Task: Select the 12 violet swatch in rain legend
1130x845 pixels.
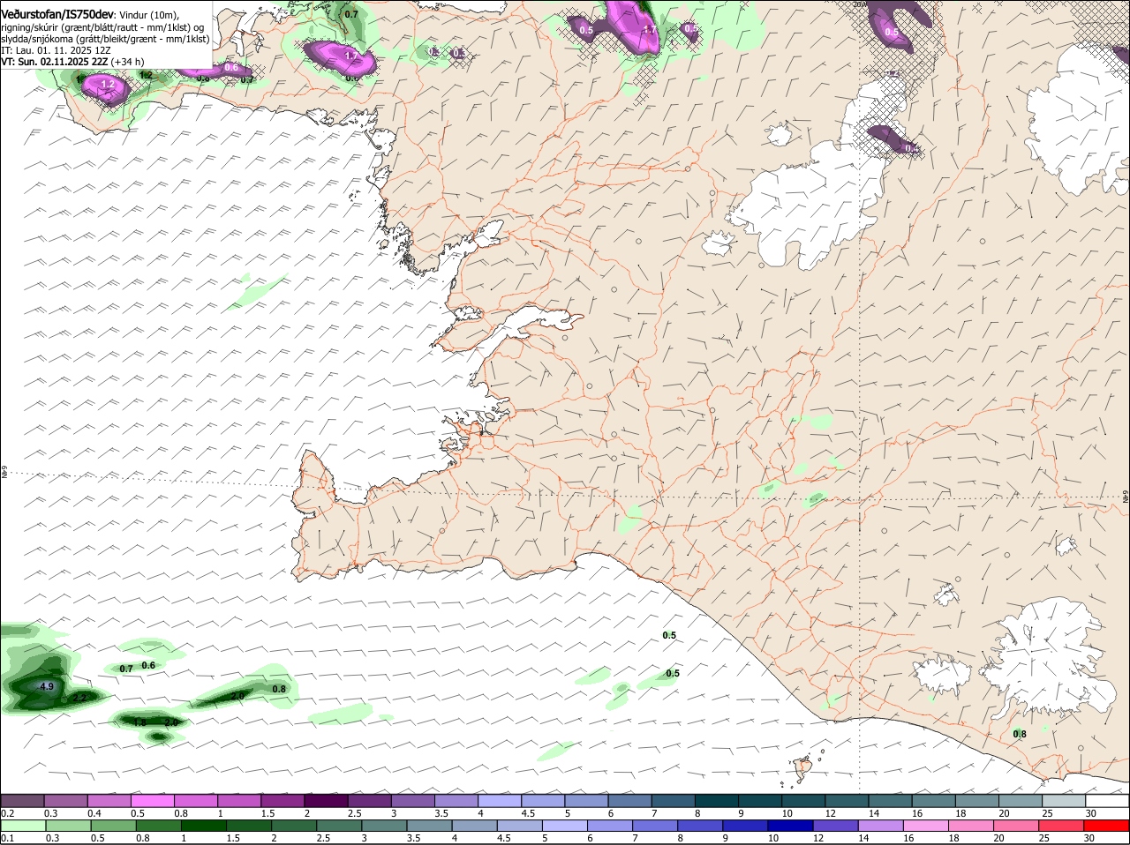Action: tap(836, 826)
